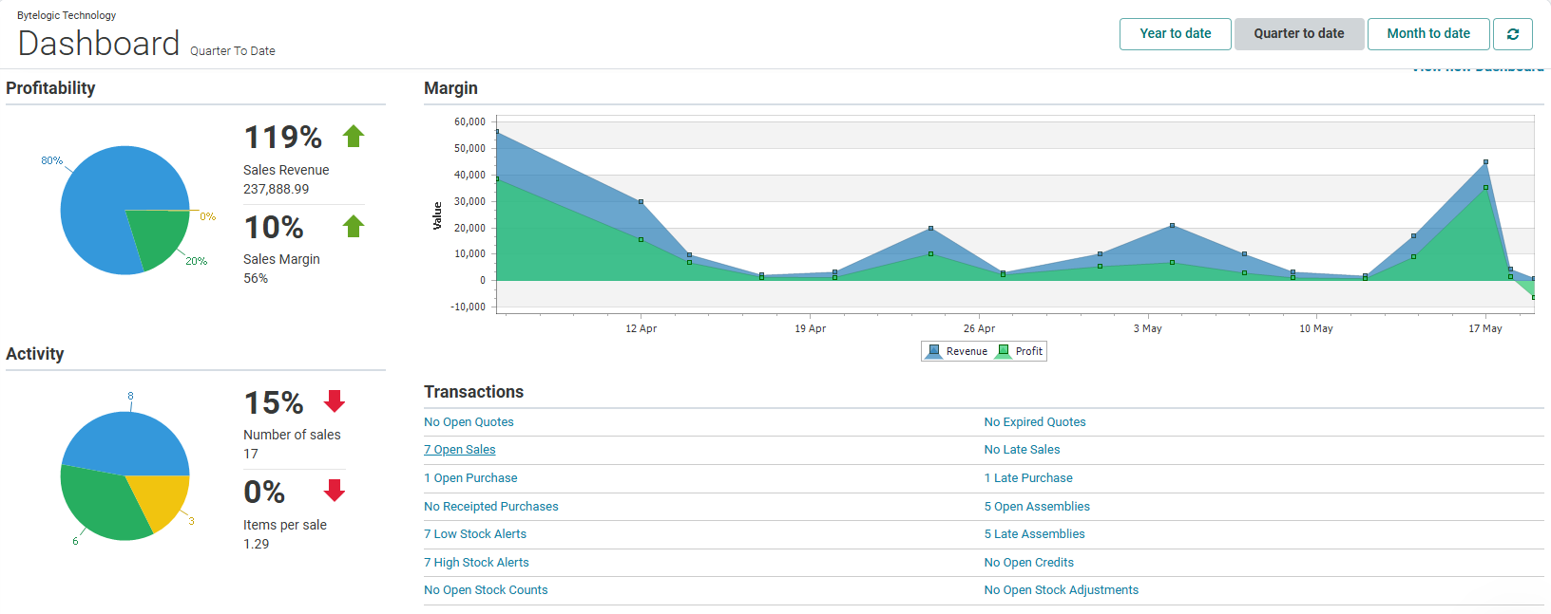1551x614 pixels.
Task: Open the 7 High Stock Alerts link
Action: click(476, 563)
